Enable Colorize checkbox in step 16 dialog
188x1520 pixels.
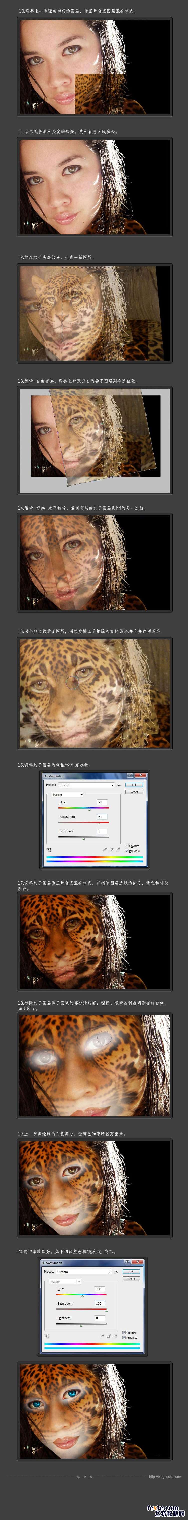(x=127, y=846)
